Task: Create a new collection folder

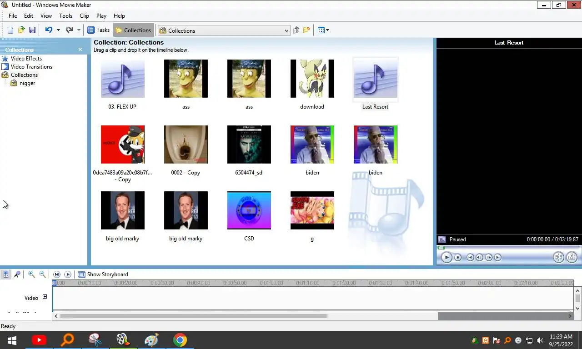Action: pyautogui.click(x=307, y=30)
